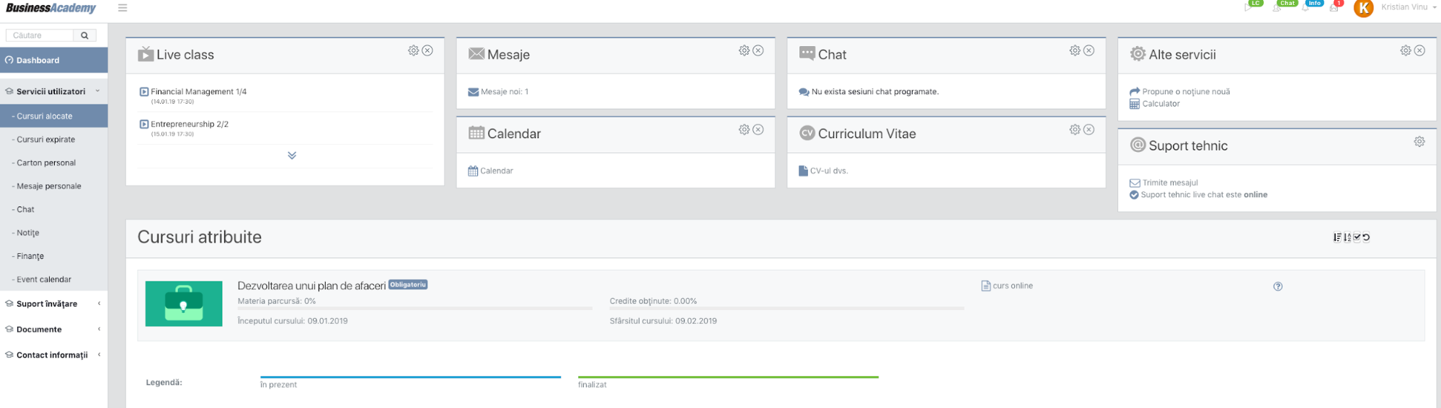Expand more Live class entries with double chevron
Viewport: 1441px width, 408px height.
[292, 155]
